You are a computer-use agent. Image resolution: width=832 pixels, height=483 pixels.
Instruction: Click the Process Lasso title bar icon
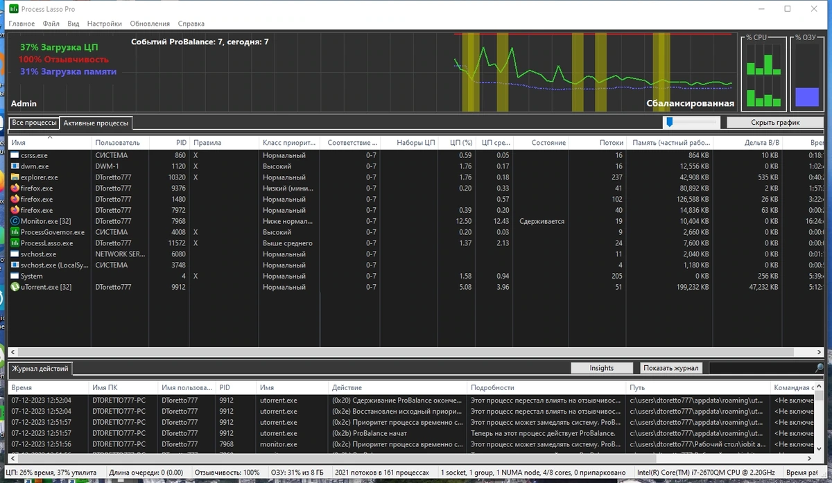tap(14, 9)
